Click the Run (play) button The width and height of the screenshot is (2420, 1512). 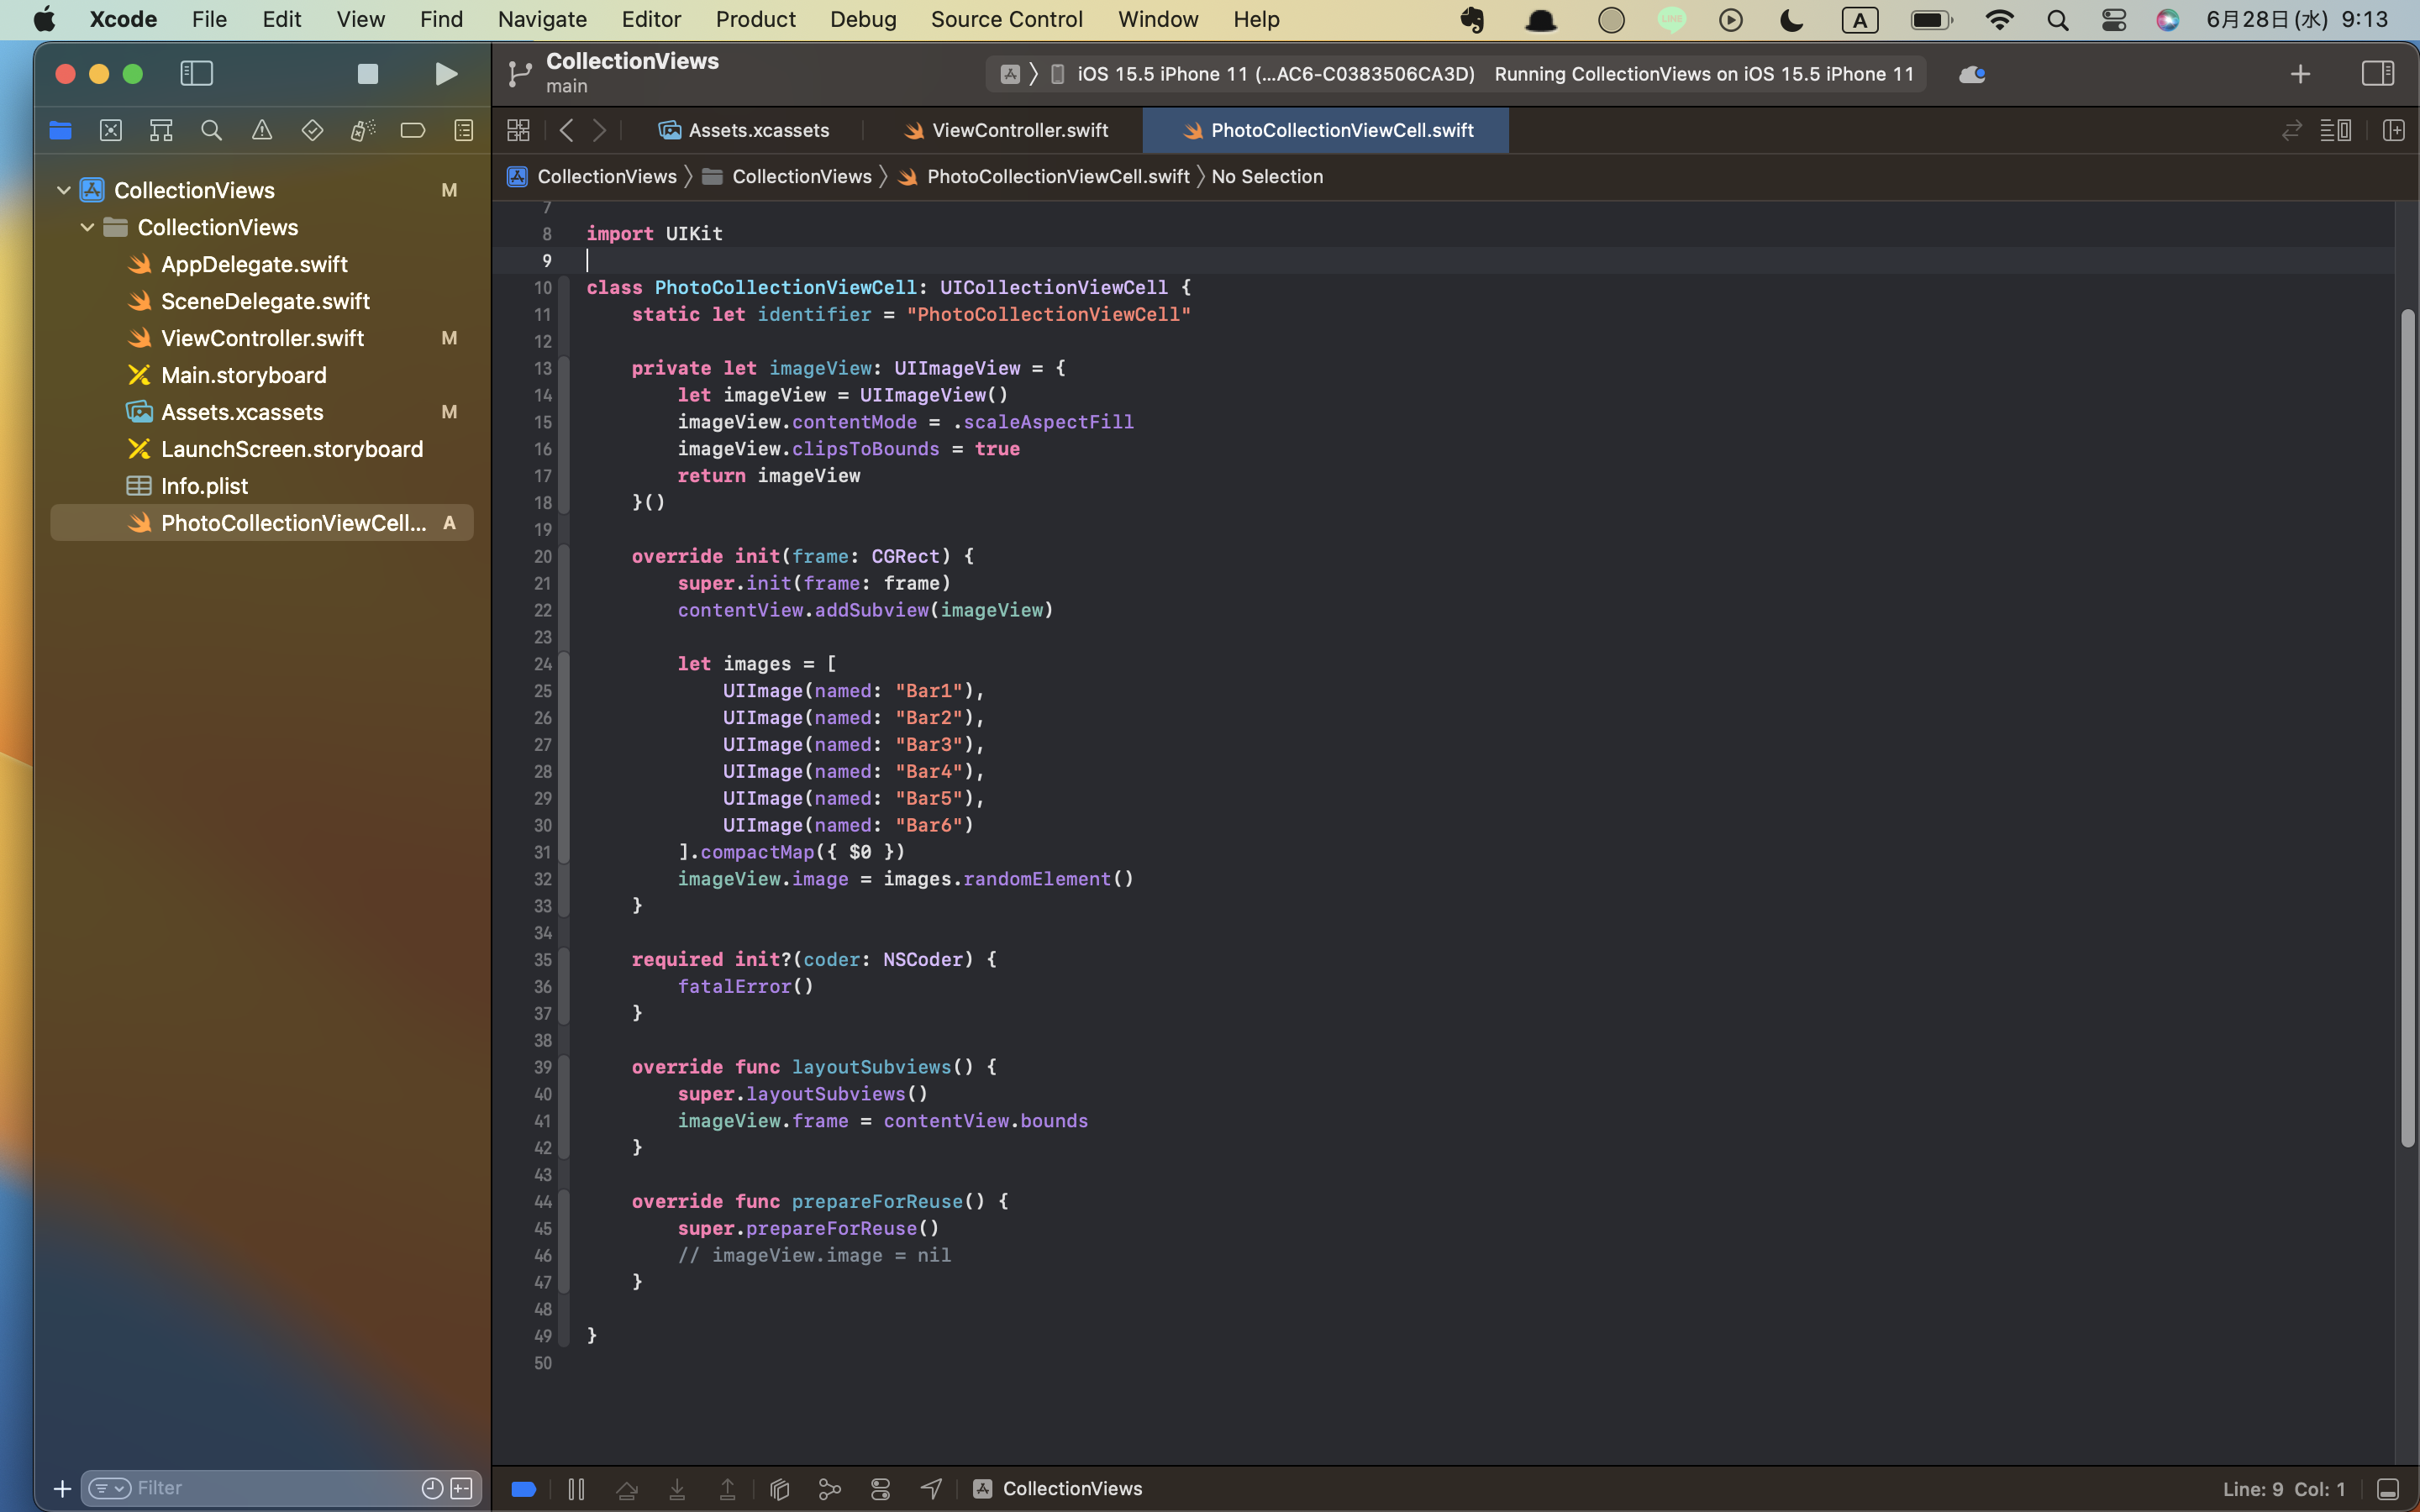pyautogui.click(x=446, y=74)
